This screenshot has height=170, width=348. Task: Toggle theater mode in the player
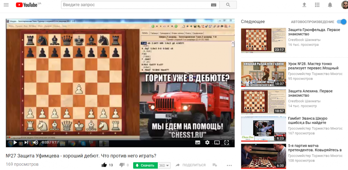(217, 142)
